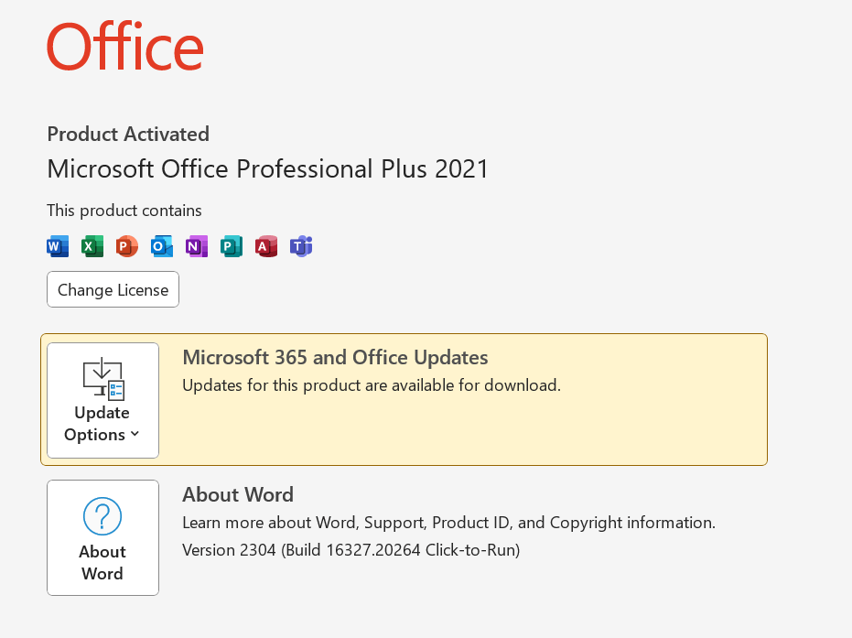Click the OneNote app icon

pyautogui.click(x=197, y=246)
